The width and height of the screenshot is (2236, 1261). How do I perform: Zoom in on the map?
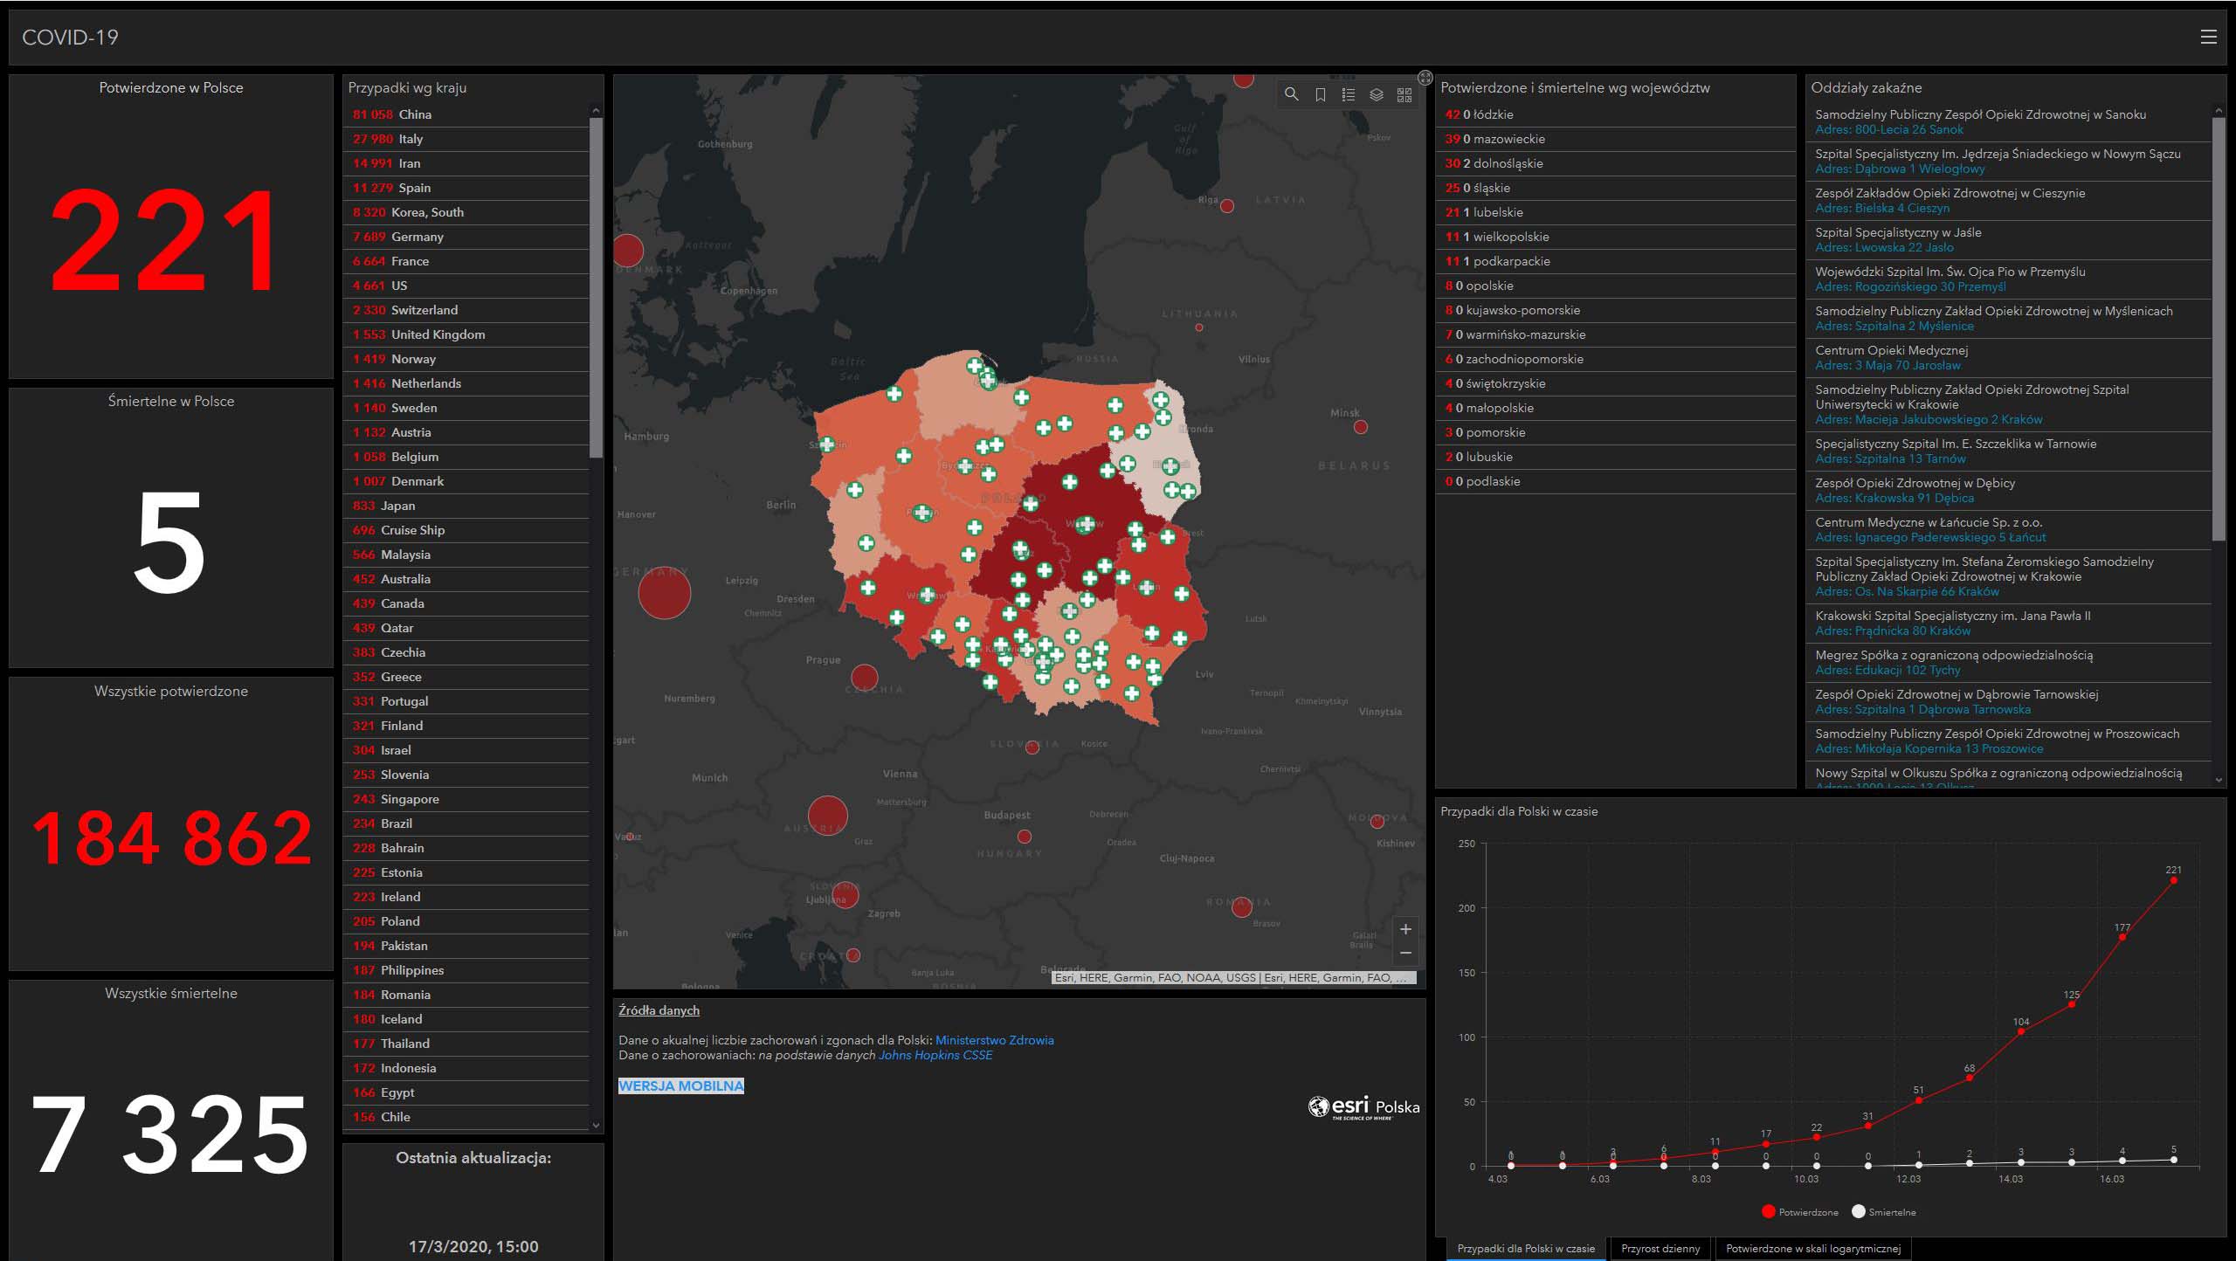coord(1405,929)
